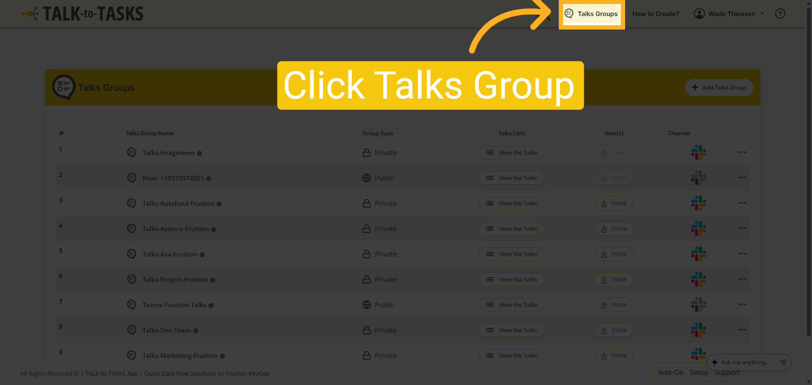The image size is (812, 385).
Task: Open more options for Kixie row
Action: [742, 177]
